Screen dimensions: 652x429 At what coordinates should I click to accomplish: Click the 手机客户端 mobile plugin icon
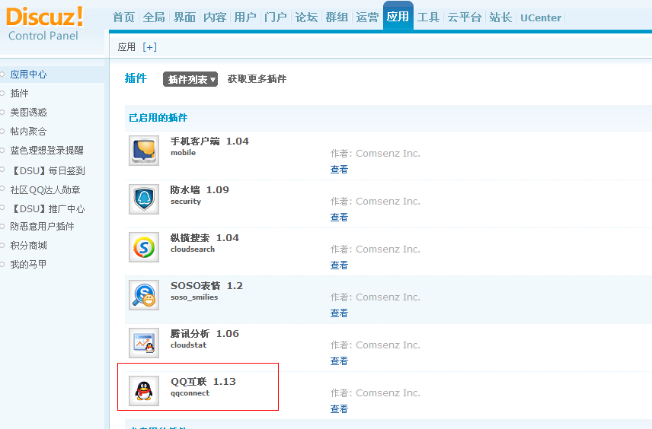[x=144, y=151]
